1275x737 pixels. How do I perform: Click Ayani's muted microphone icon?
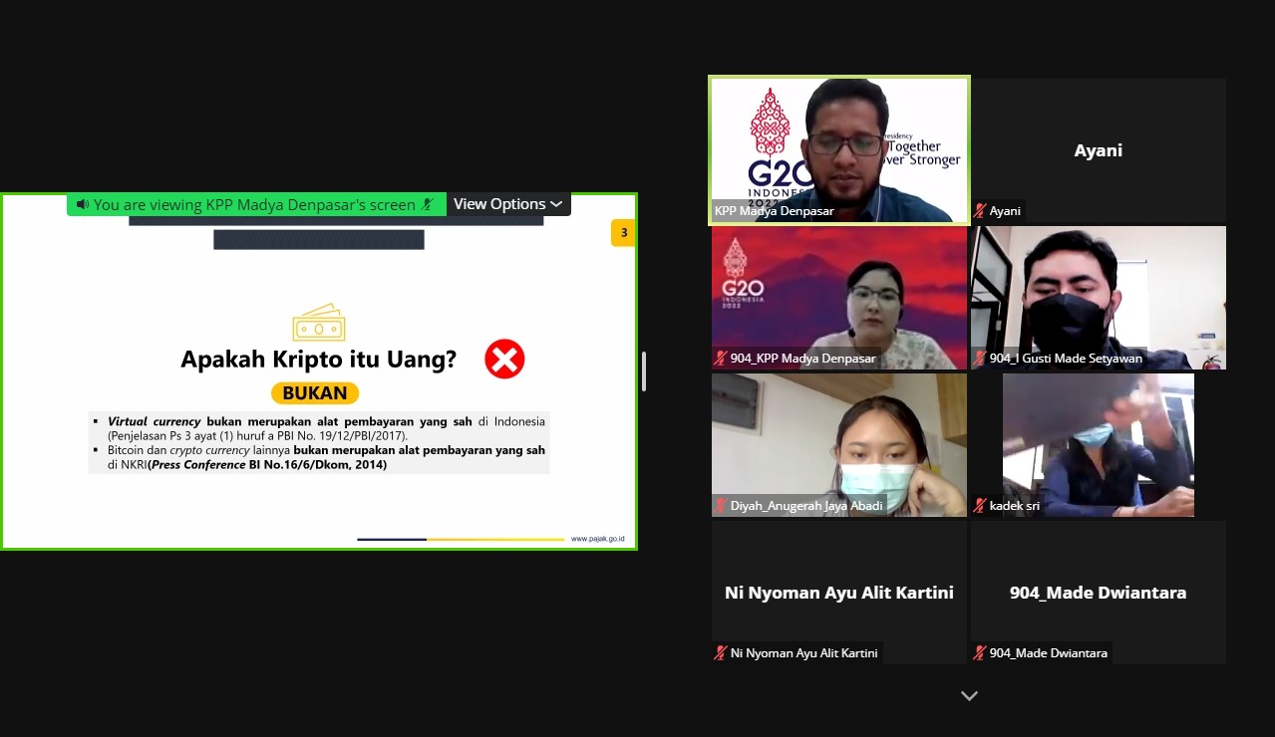coord(980,211)
